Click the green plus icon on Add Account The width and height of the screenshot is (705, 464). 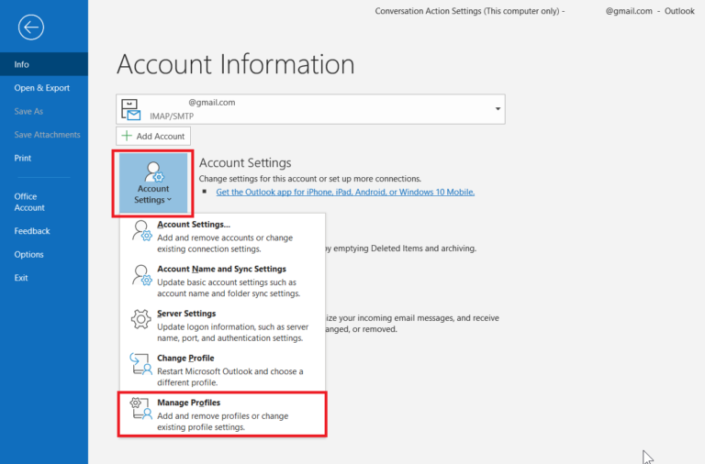click(127, 136)
